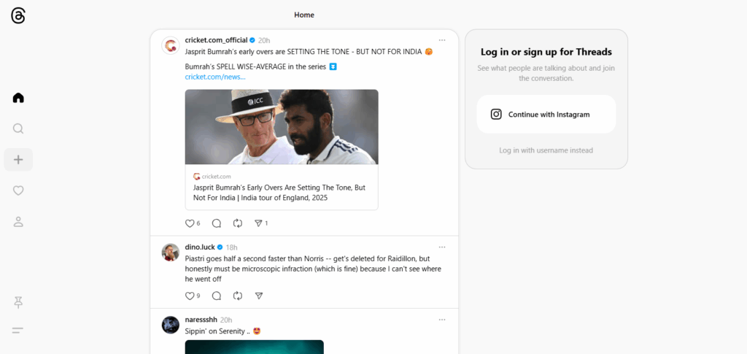This screenshot has width=747, height=354.
Task: Open Search from the sidebar magnifier
Action: (18, 128)
